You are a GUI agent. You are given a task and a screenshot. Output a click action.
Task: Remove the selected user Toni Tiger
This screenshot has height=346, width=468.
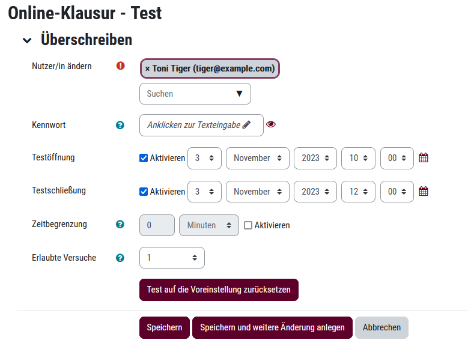pyautogui.click(x=147, y=68)
